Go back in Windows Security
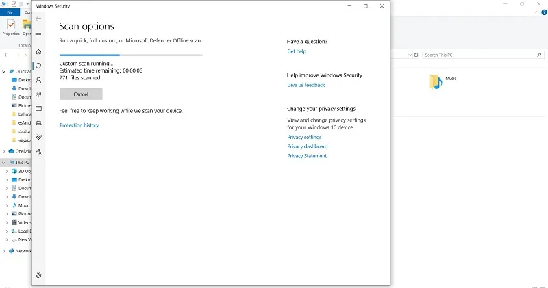 point(38,19)
